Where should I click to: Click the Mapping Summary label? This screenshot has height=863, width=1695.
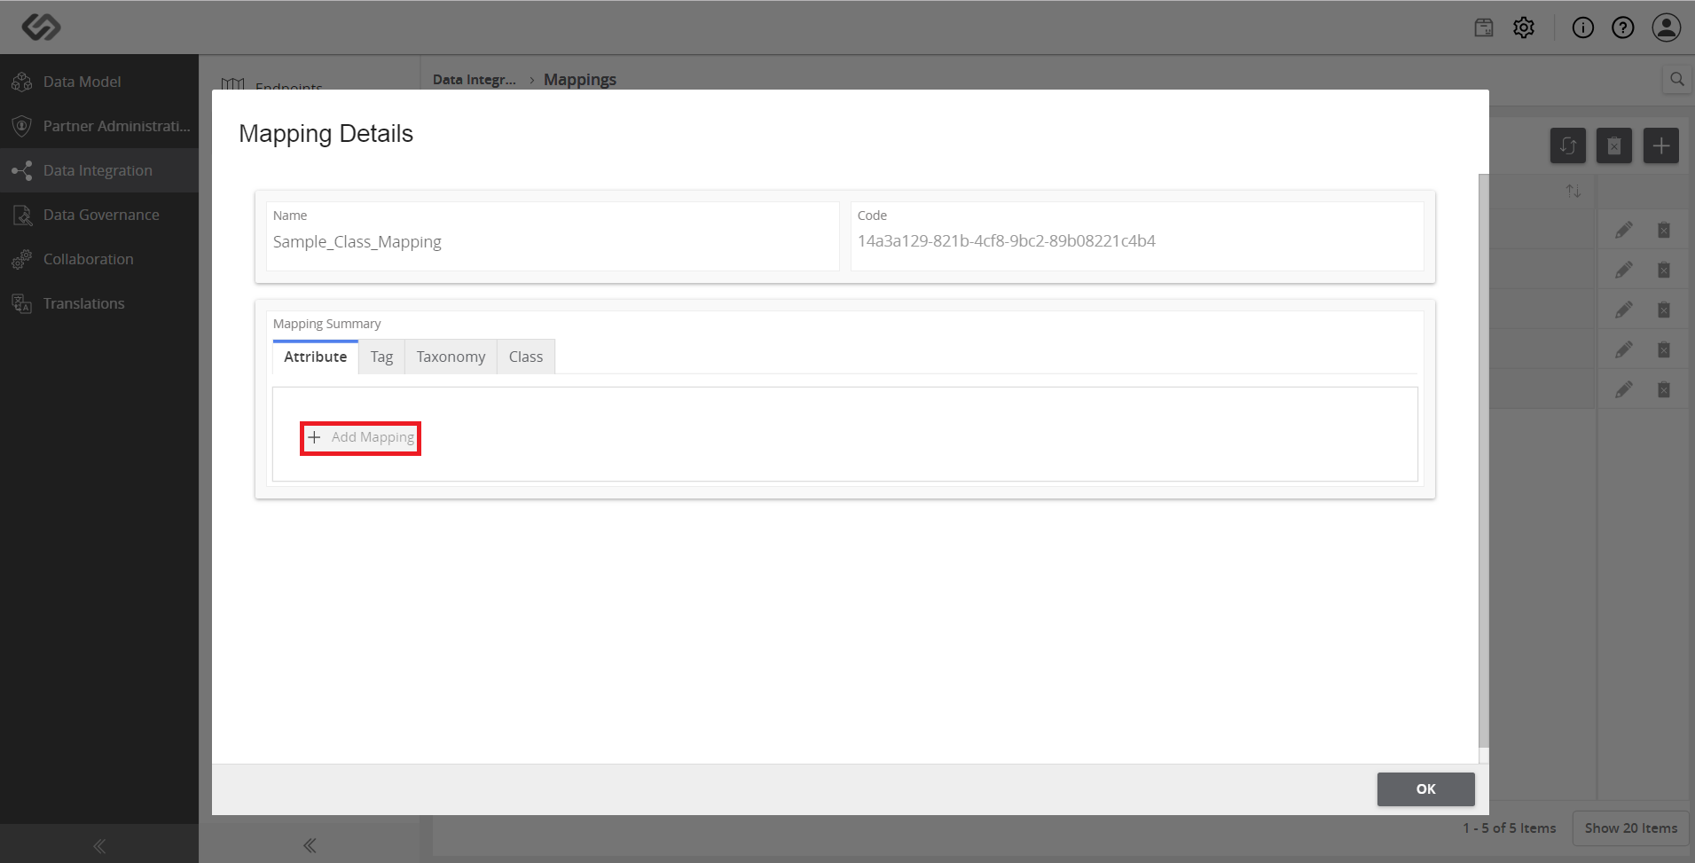pos(326,324)
